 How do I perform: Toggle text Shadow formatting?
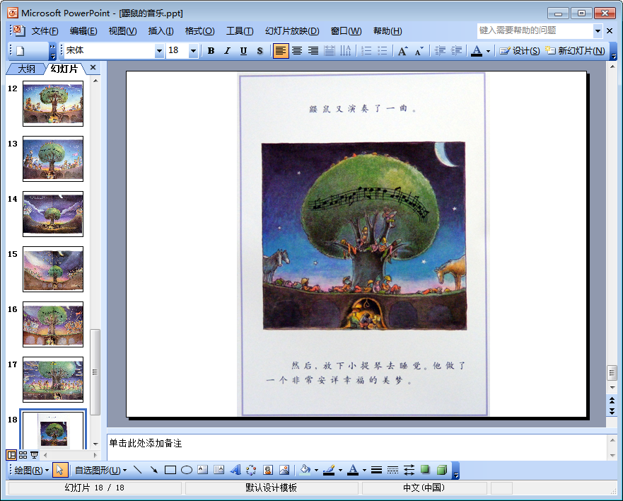pos(260,51)
